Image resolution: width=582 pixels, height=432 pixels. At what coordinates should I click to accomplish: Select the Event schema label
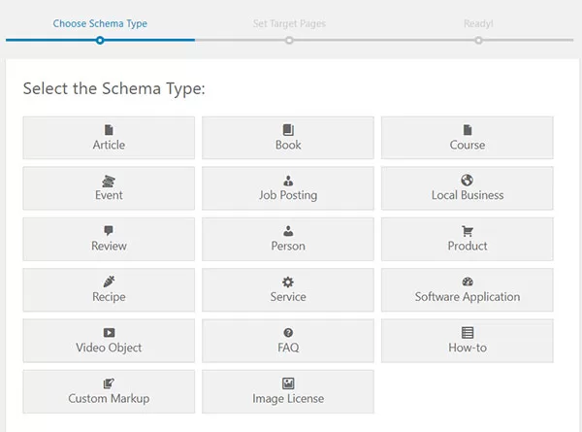click(x=109, y=195)
